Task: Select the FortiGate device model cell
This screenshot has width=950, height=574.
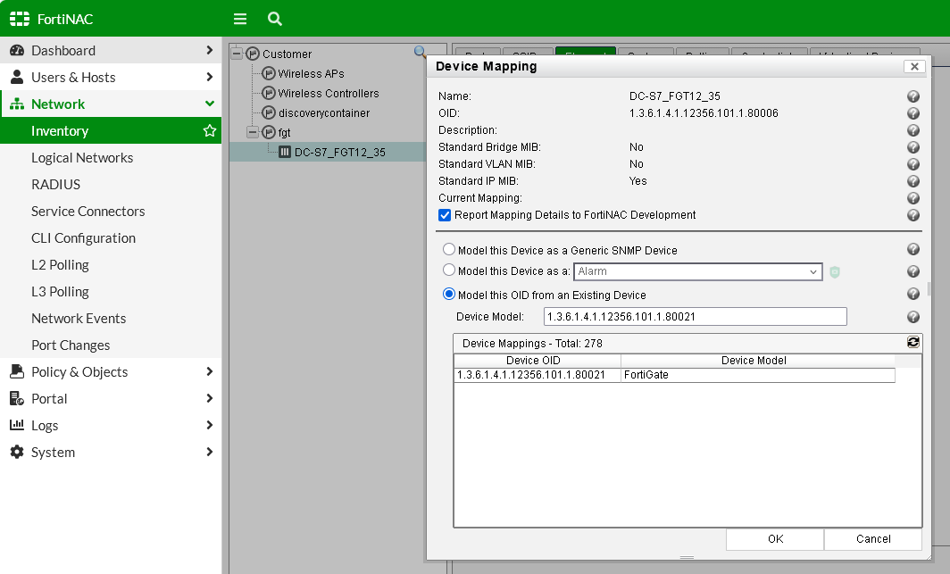Action: [x=757, y=375]
